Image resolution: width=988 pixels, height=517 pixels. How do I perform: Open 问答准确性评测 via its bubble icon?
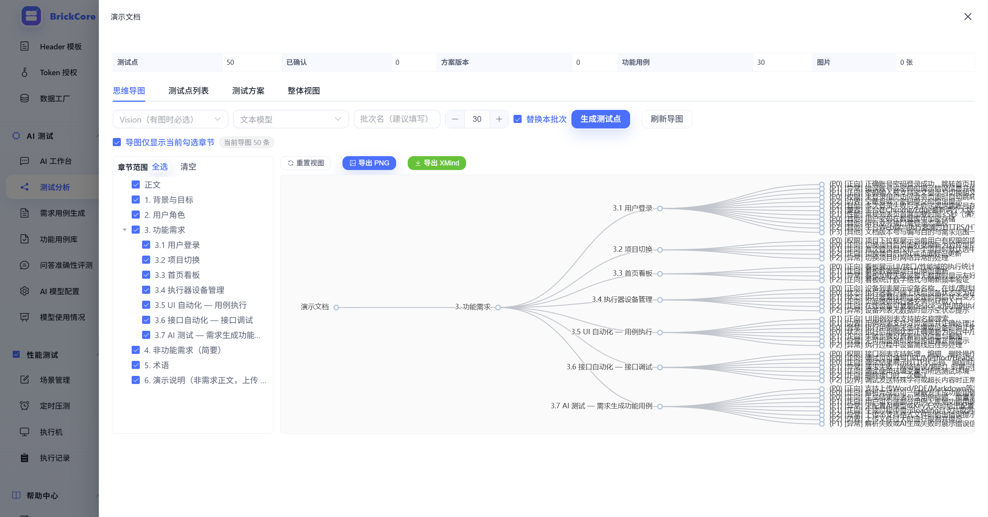tap(24, 265)
